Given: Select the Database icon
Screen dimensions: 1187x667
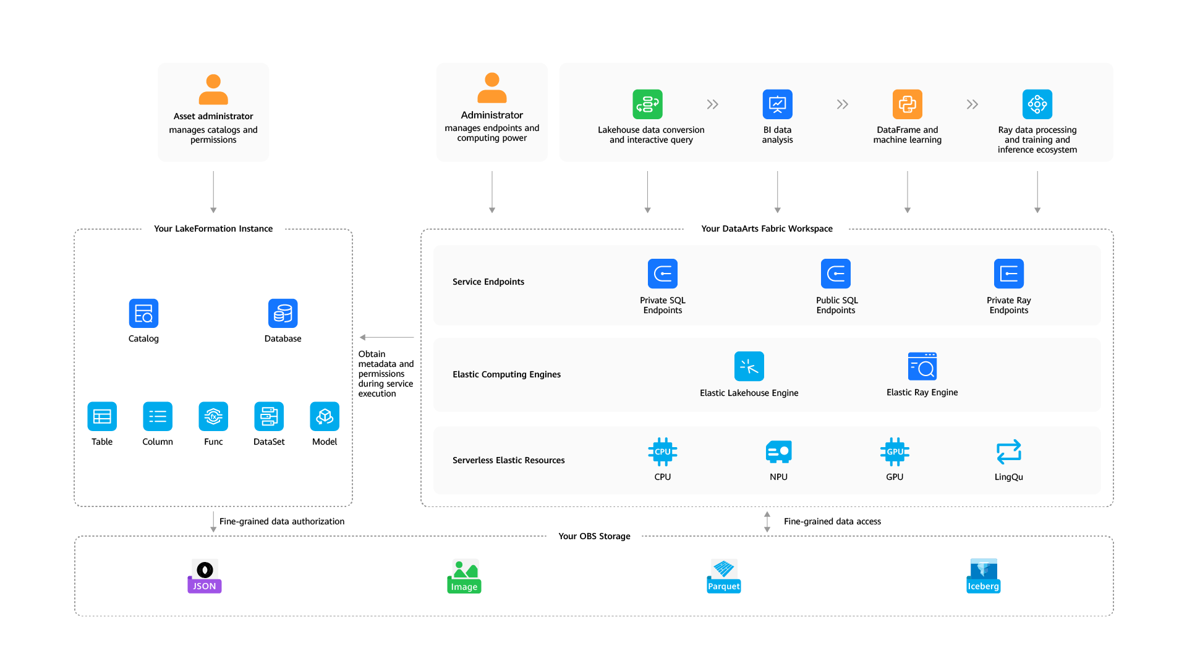Looking at the screenshot, I should [x=283, y=314].
